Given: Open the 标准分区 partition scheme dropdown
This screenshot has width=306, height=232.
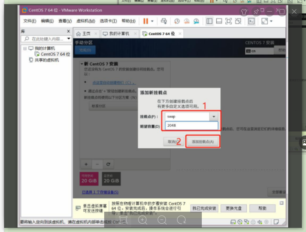Looking at the screenshot, I should 114,106.
